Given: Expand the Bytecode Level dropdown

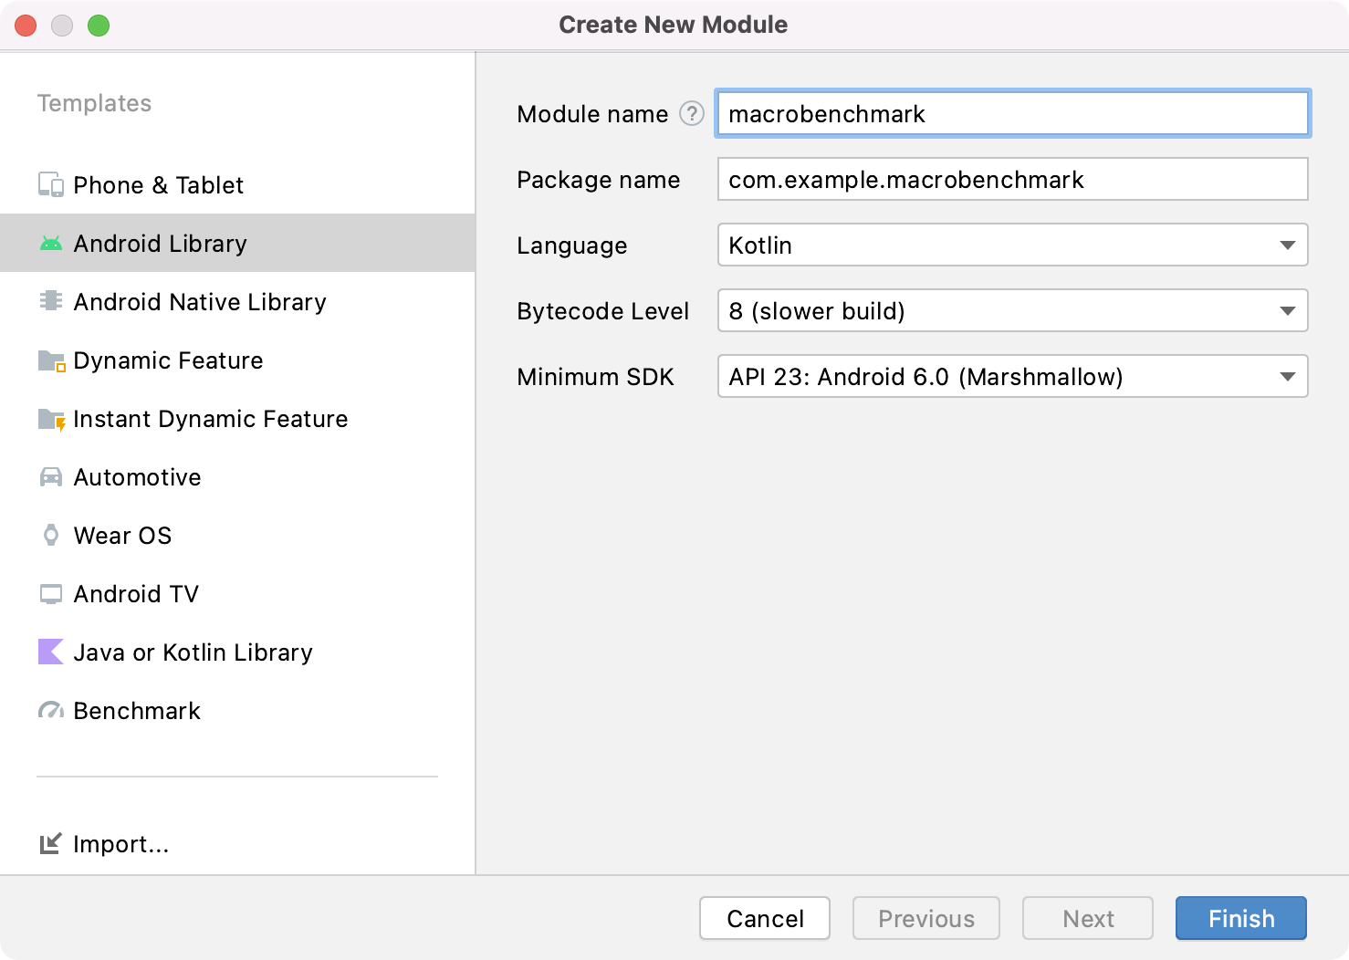Looking at the screenshot, I should click(x=1012, y=311).
